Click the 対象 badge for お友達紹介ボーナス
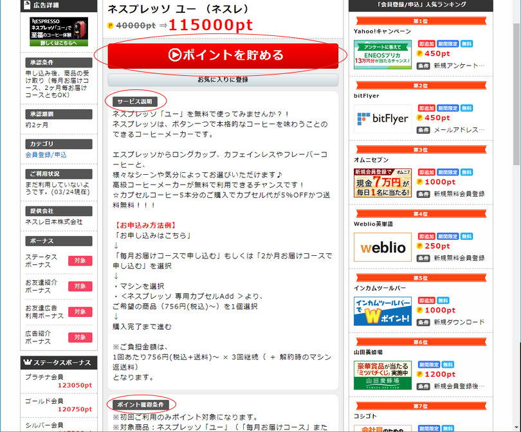Viewport: 521px width, 432px height. [x=80, y=286]
